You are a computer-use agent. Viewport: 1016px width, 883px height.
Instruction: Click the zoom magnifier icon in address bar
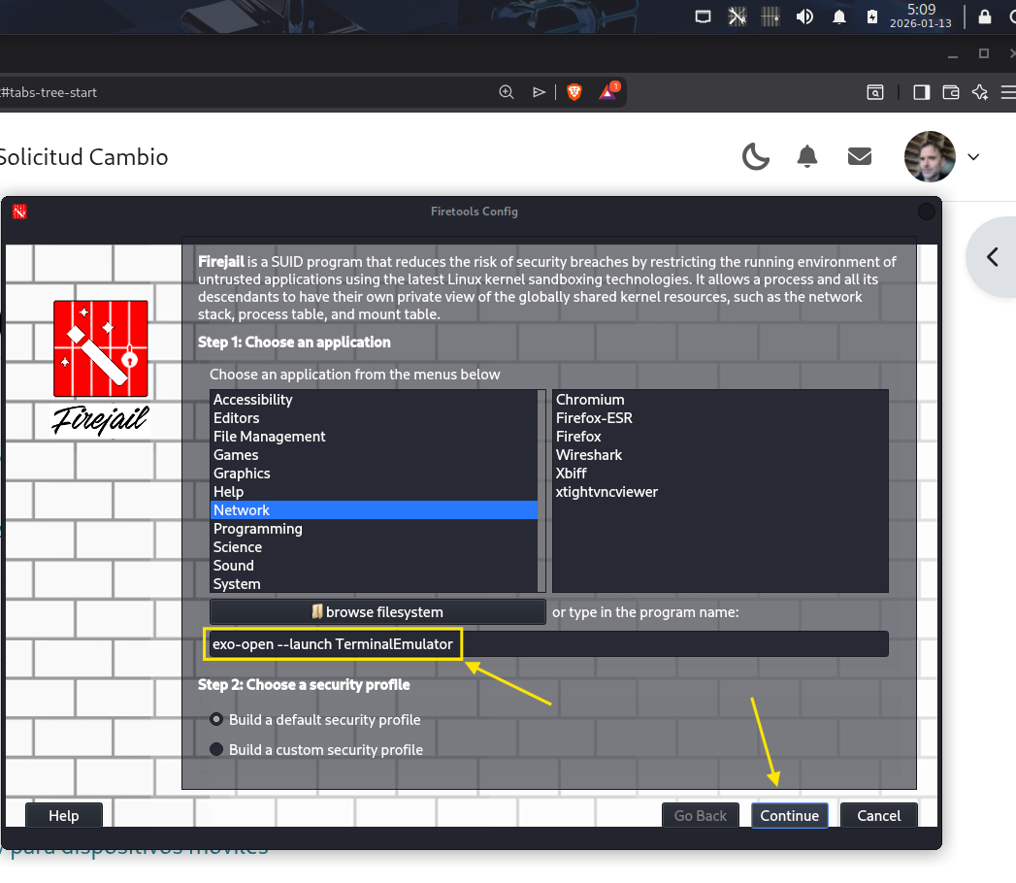click(506, 92)
